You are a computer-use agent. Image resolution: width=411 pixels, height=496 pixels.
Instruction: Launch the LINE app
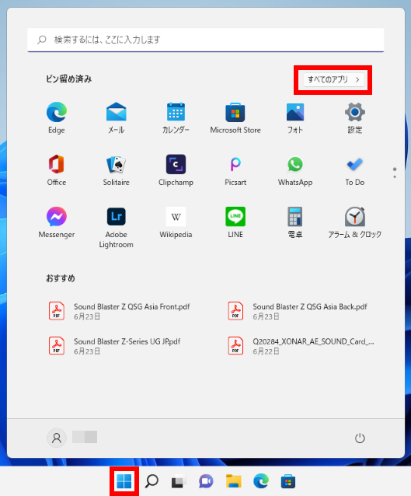pyautogui.click(x=235, y=222)
